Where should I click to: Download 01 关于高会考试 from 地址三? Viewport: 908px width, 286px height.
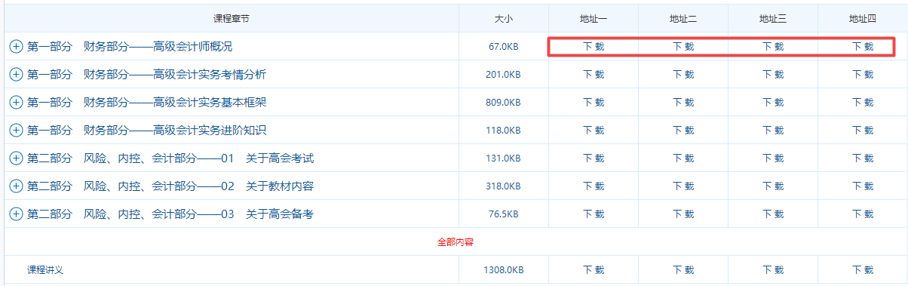pyautogui.click(x=773, y=158)
